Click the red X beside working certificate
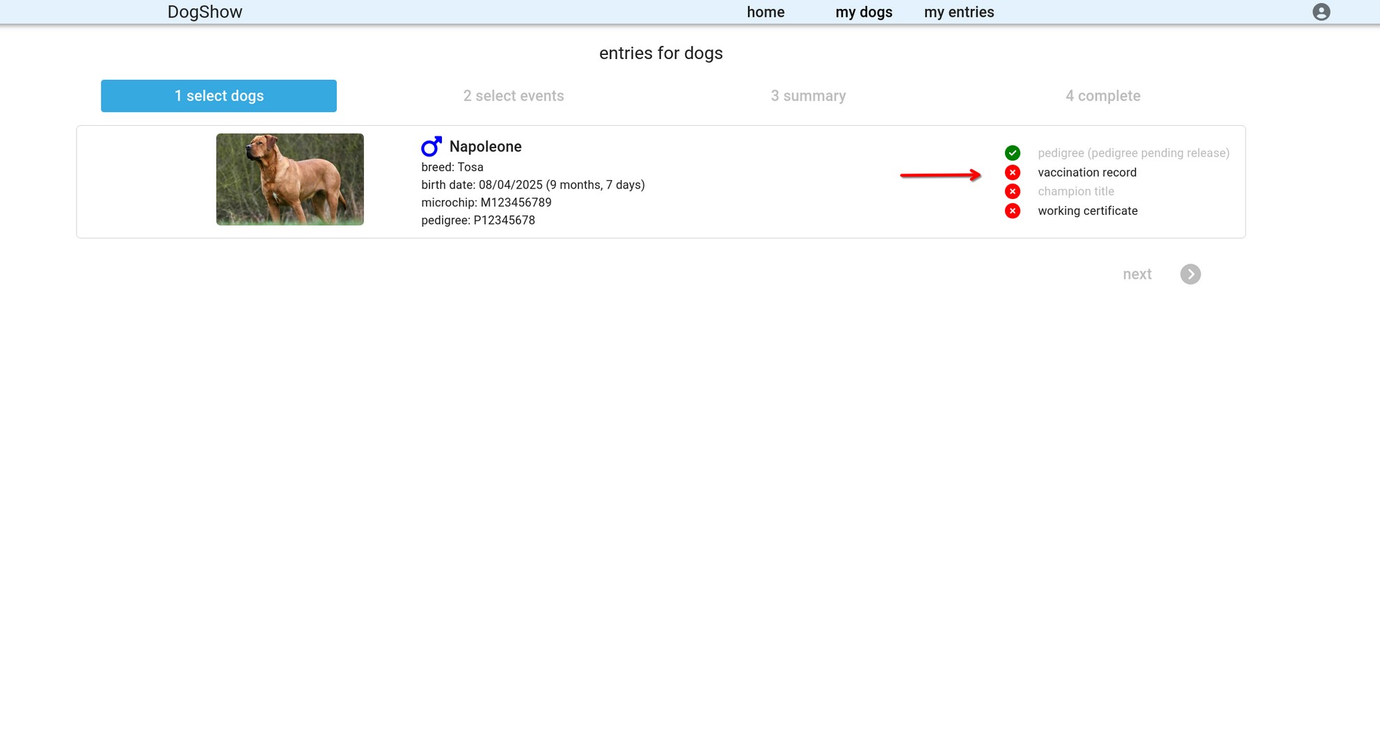 pos(1013,211)
